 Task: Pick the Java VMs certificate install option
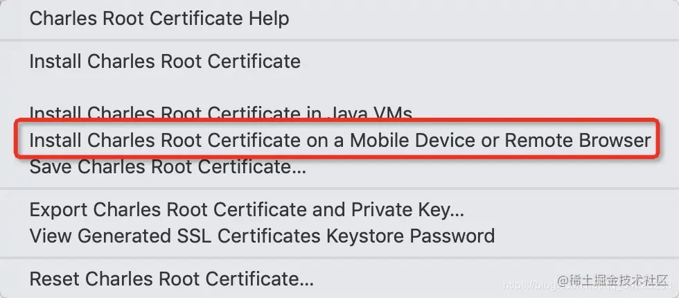pyautogui.click(x=220, y=113)
